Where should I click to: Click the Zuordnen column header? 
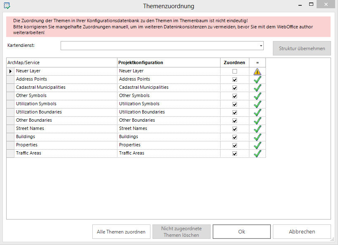coord(234,62)
